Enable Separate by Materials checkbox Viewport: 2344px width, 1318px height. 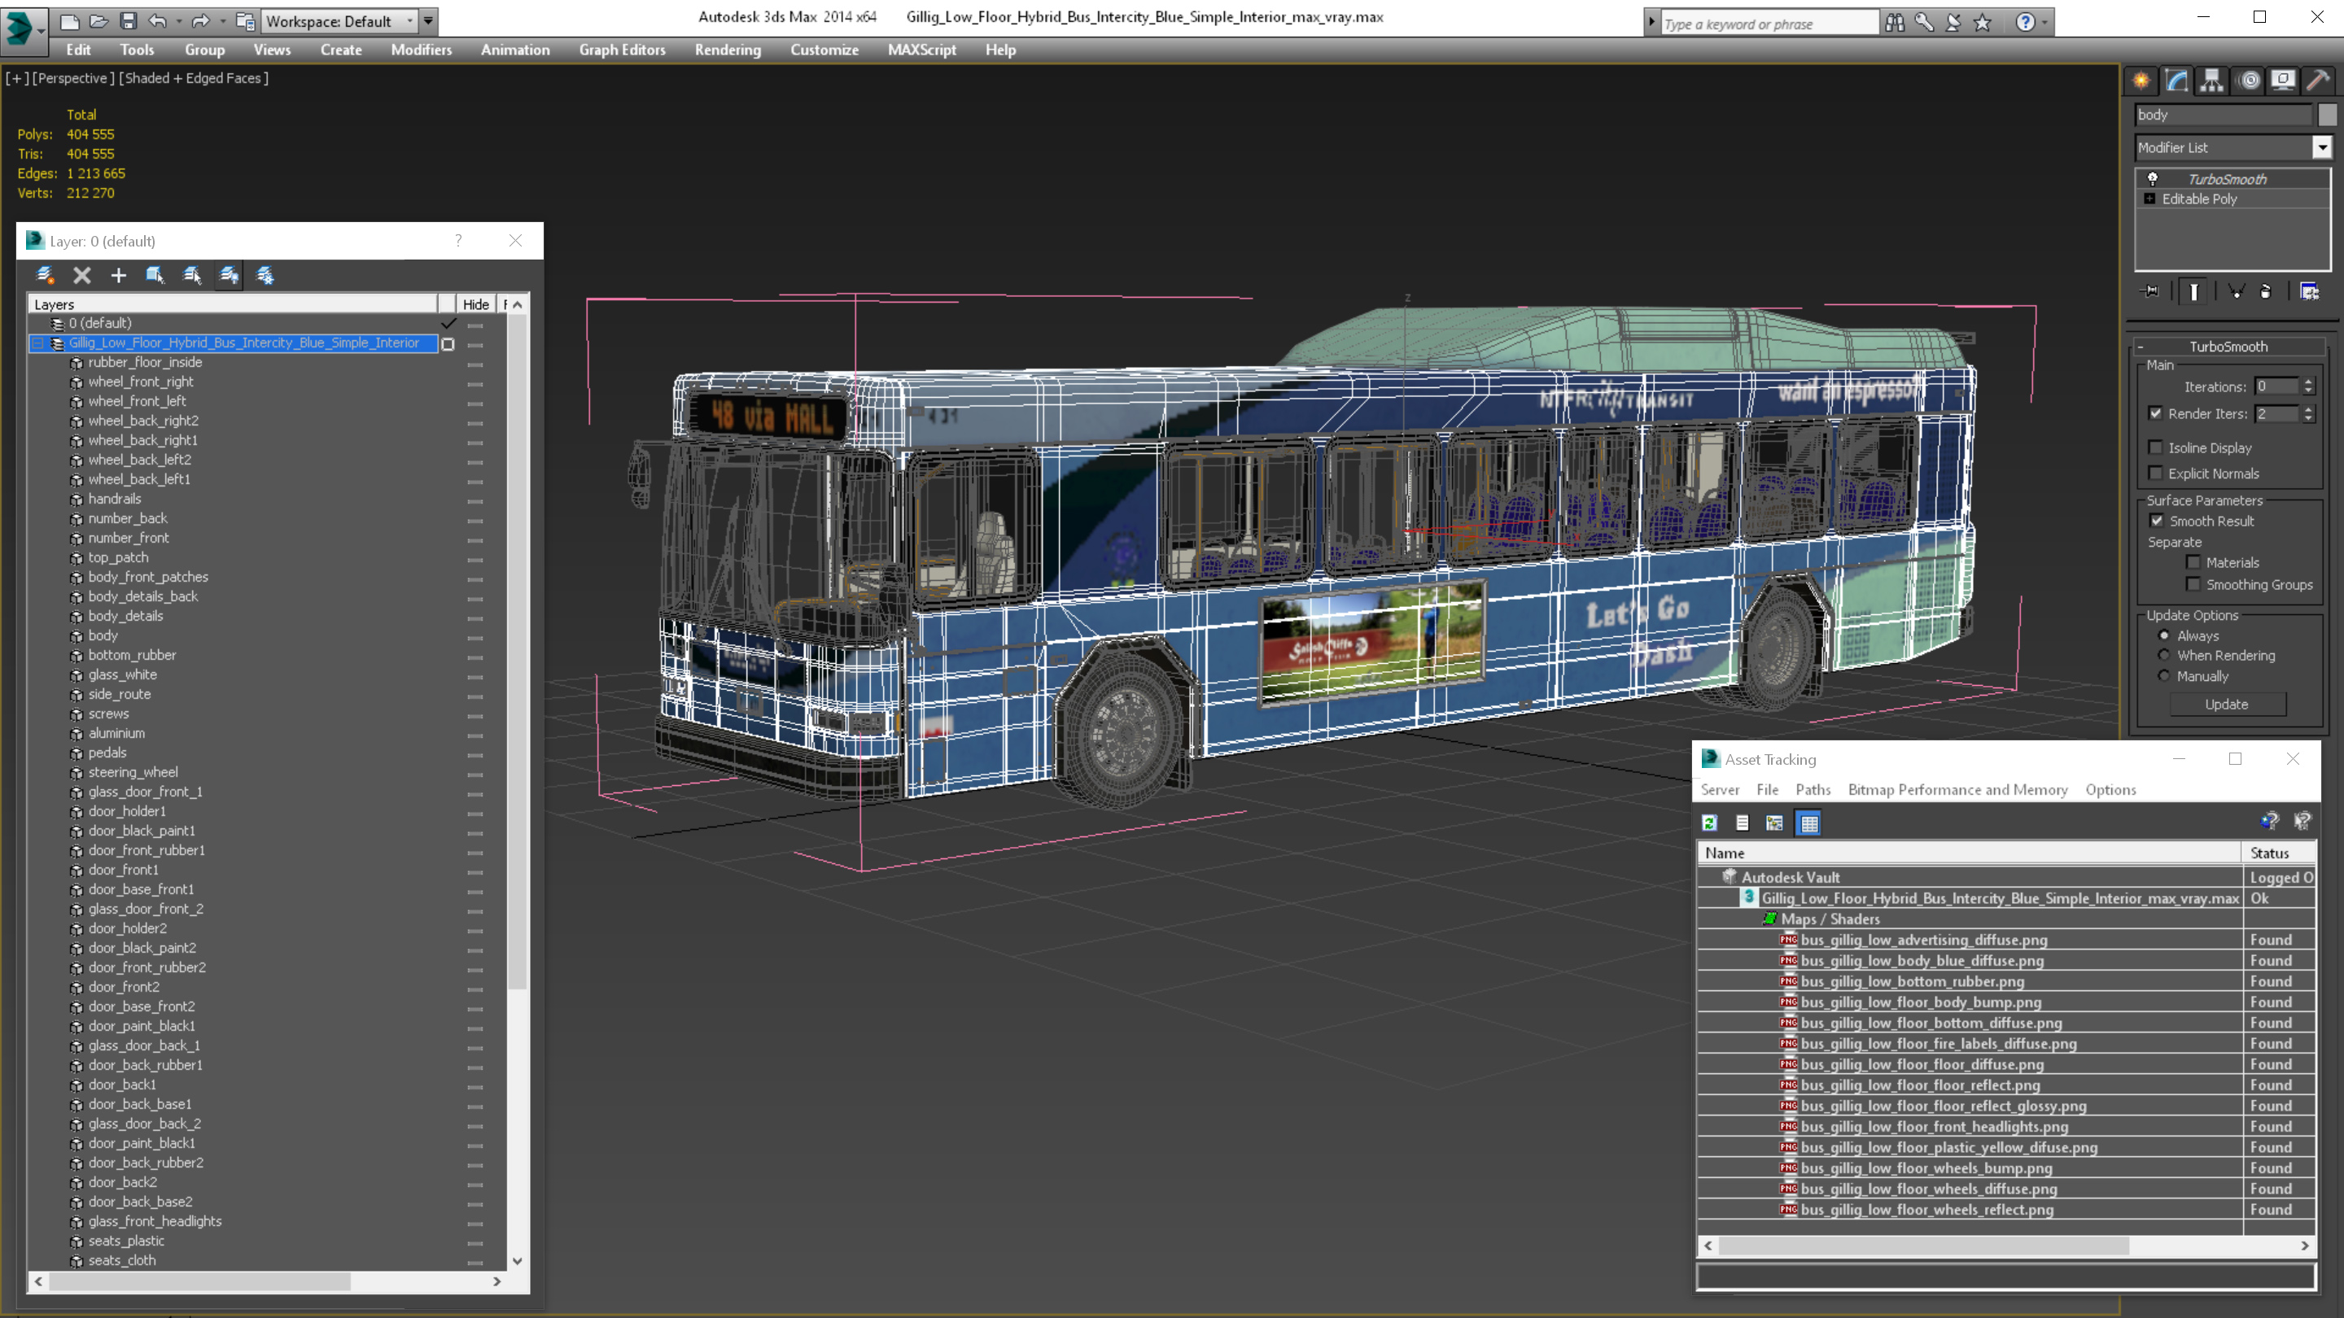pos(2193,562)
